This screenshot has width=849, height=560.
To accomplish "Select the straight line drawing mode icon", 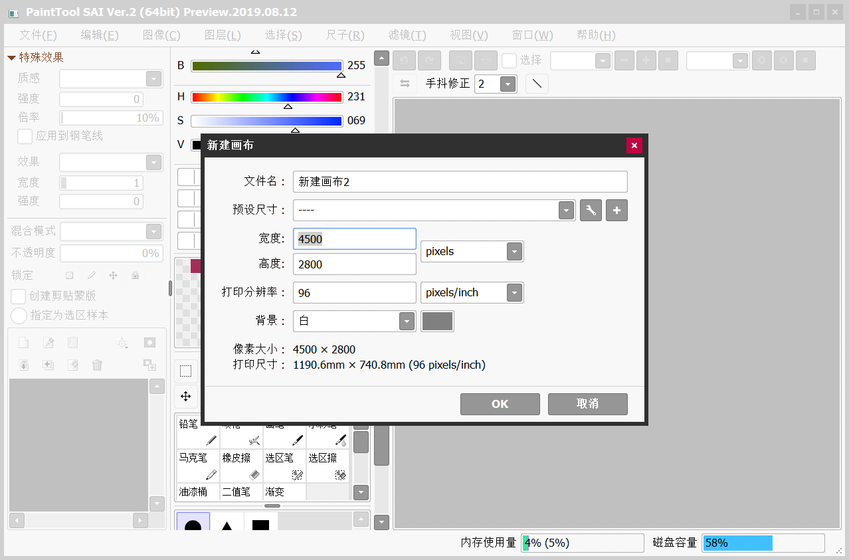I will click(537, 84).
